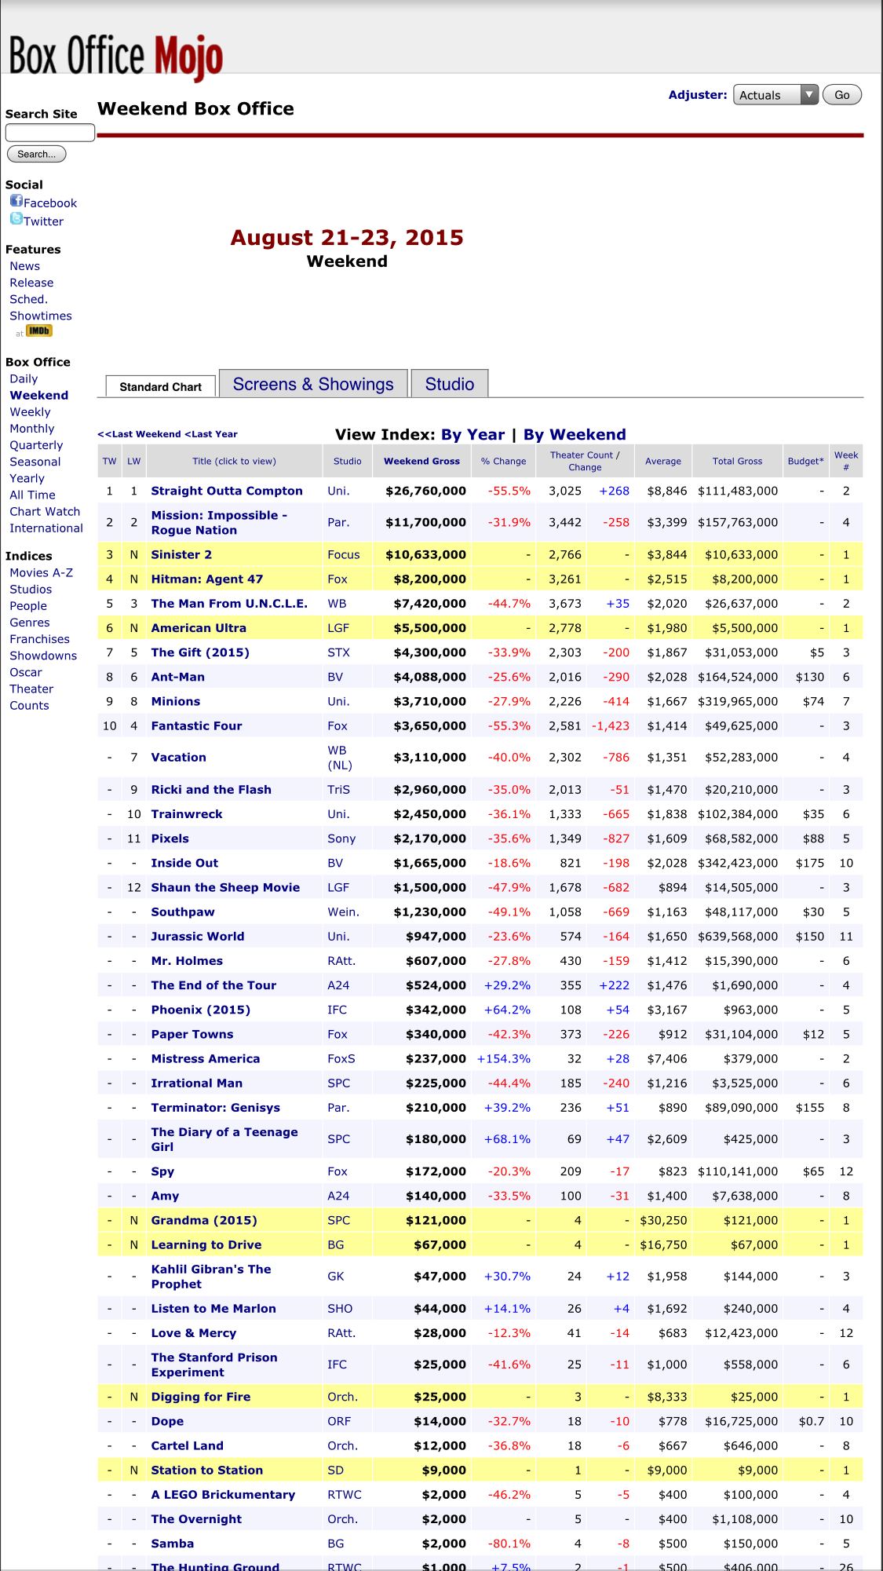
Task: Click Focus studio for Sinister 2
Action: (344, 554)
